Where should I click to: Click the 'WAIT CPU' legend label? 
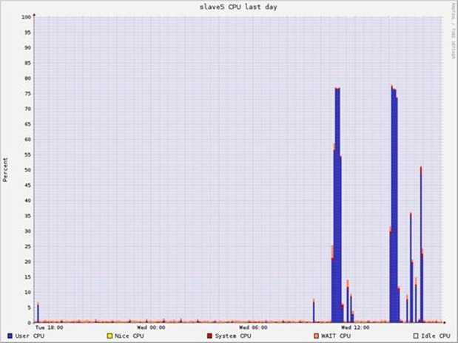point(336,336)
